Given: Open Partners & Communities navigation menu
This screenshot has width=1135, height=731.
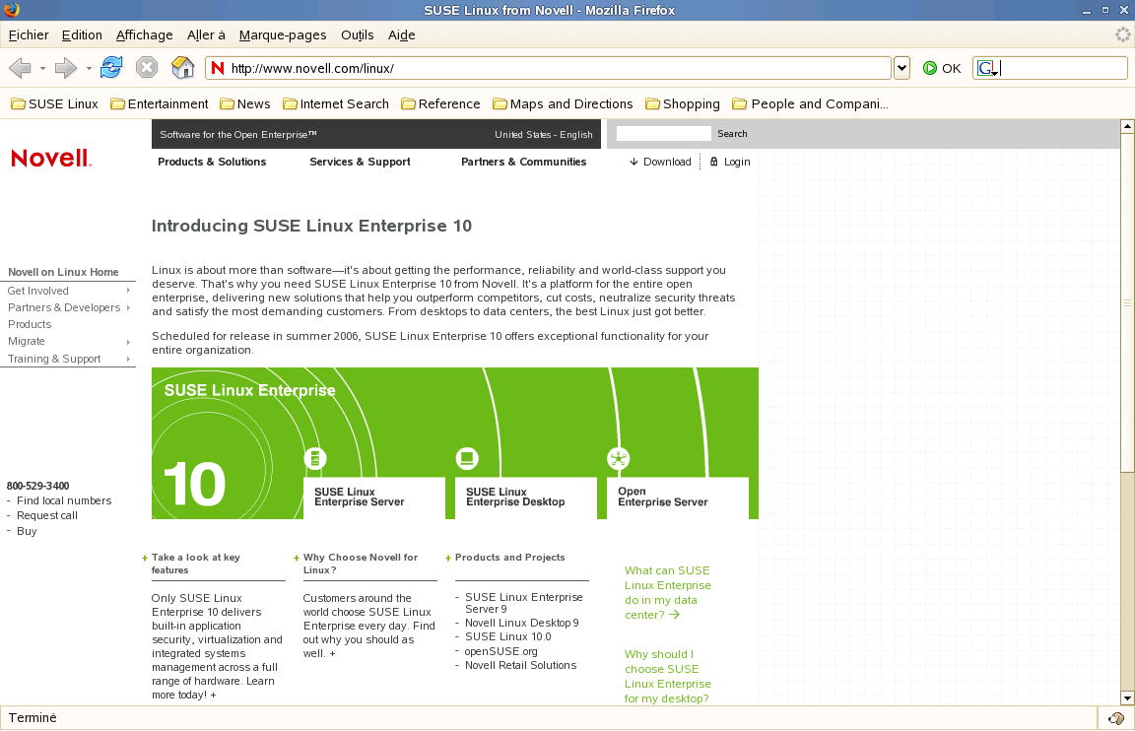Looking at the screenshot, I should [x=523, y=162].
